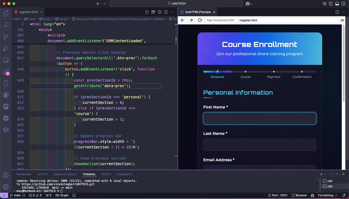
Task: Open the Source Control view
Action: pyautogui.click(x=6, y=37)
